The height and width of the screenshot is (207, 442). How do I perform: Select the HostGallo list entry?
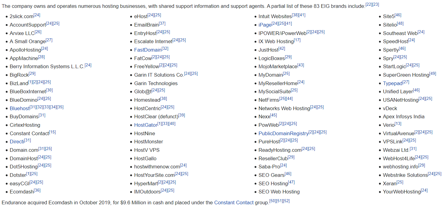coord(145,159)
